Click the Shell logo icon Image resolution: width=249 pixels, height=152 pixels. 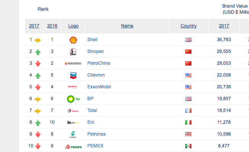[73, 40]
